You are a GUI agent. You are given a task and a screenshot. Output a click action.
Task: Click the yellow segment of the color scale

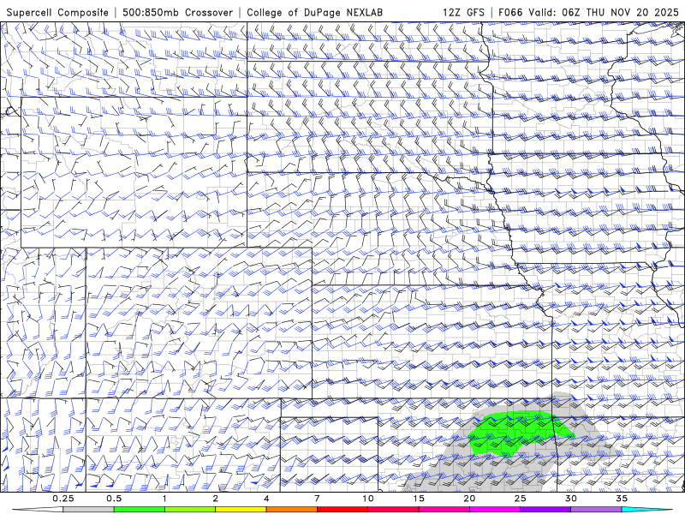tap(241, 510)
